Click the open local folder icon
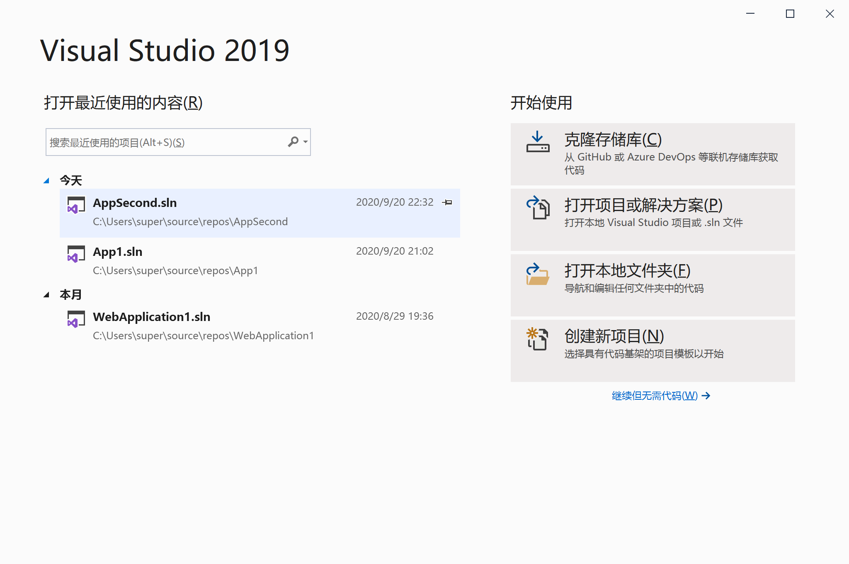 [538, 274]
